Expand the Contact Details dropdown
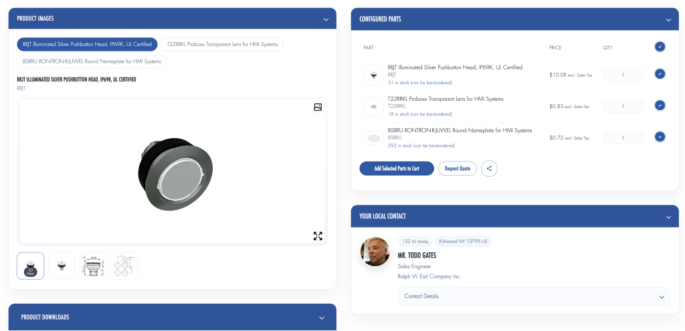685x331 pixels. click(x=534, y=296)
